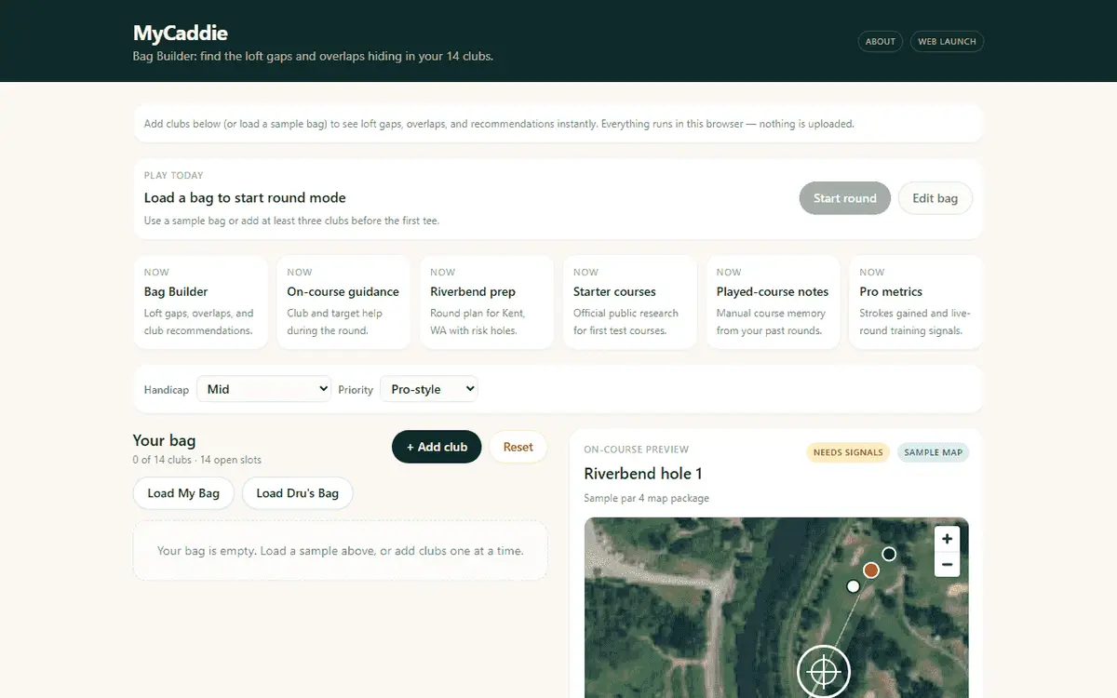Select the orange marker on the map

click(x=871, y=570)
